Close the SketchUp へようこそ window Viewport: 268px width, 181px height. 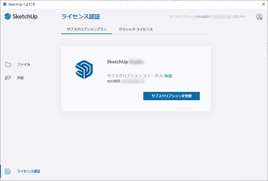(x=263, y=4)
